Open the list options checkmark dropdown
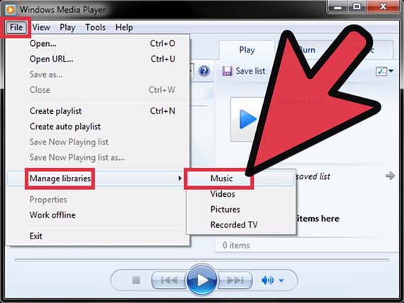The width and height of the screenshot is (404, 303). (384, 71)
